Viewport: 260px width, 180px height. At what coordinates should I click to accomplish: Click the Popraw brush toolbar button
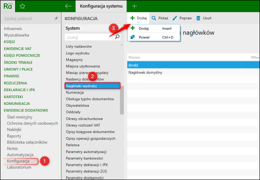pyautogui.click(x=182, y=18)
